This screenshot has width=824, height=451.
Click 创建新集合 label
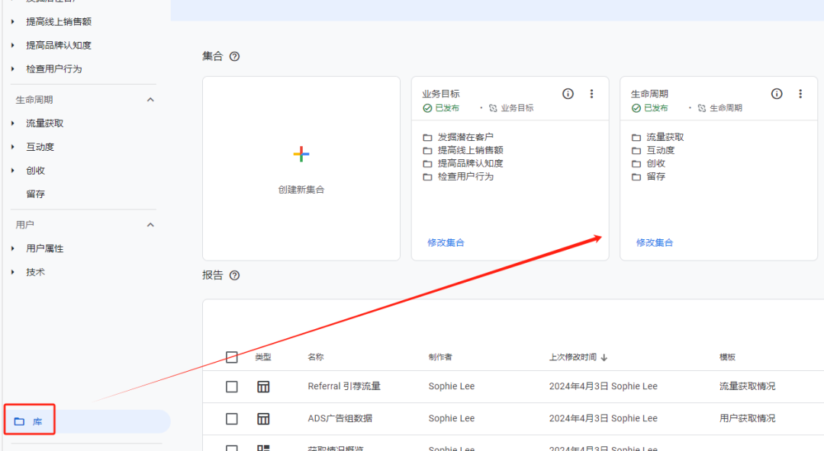pos(301,190)
